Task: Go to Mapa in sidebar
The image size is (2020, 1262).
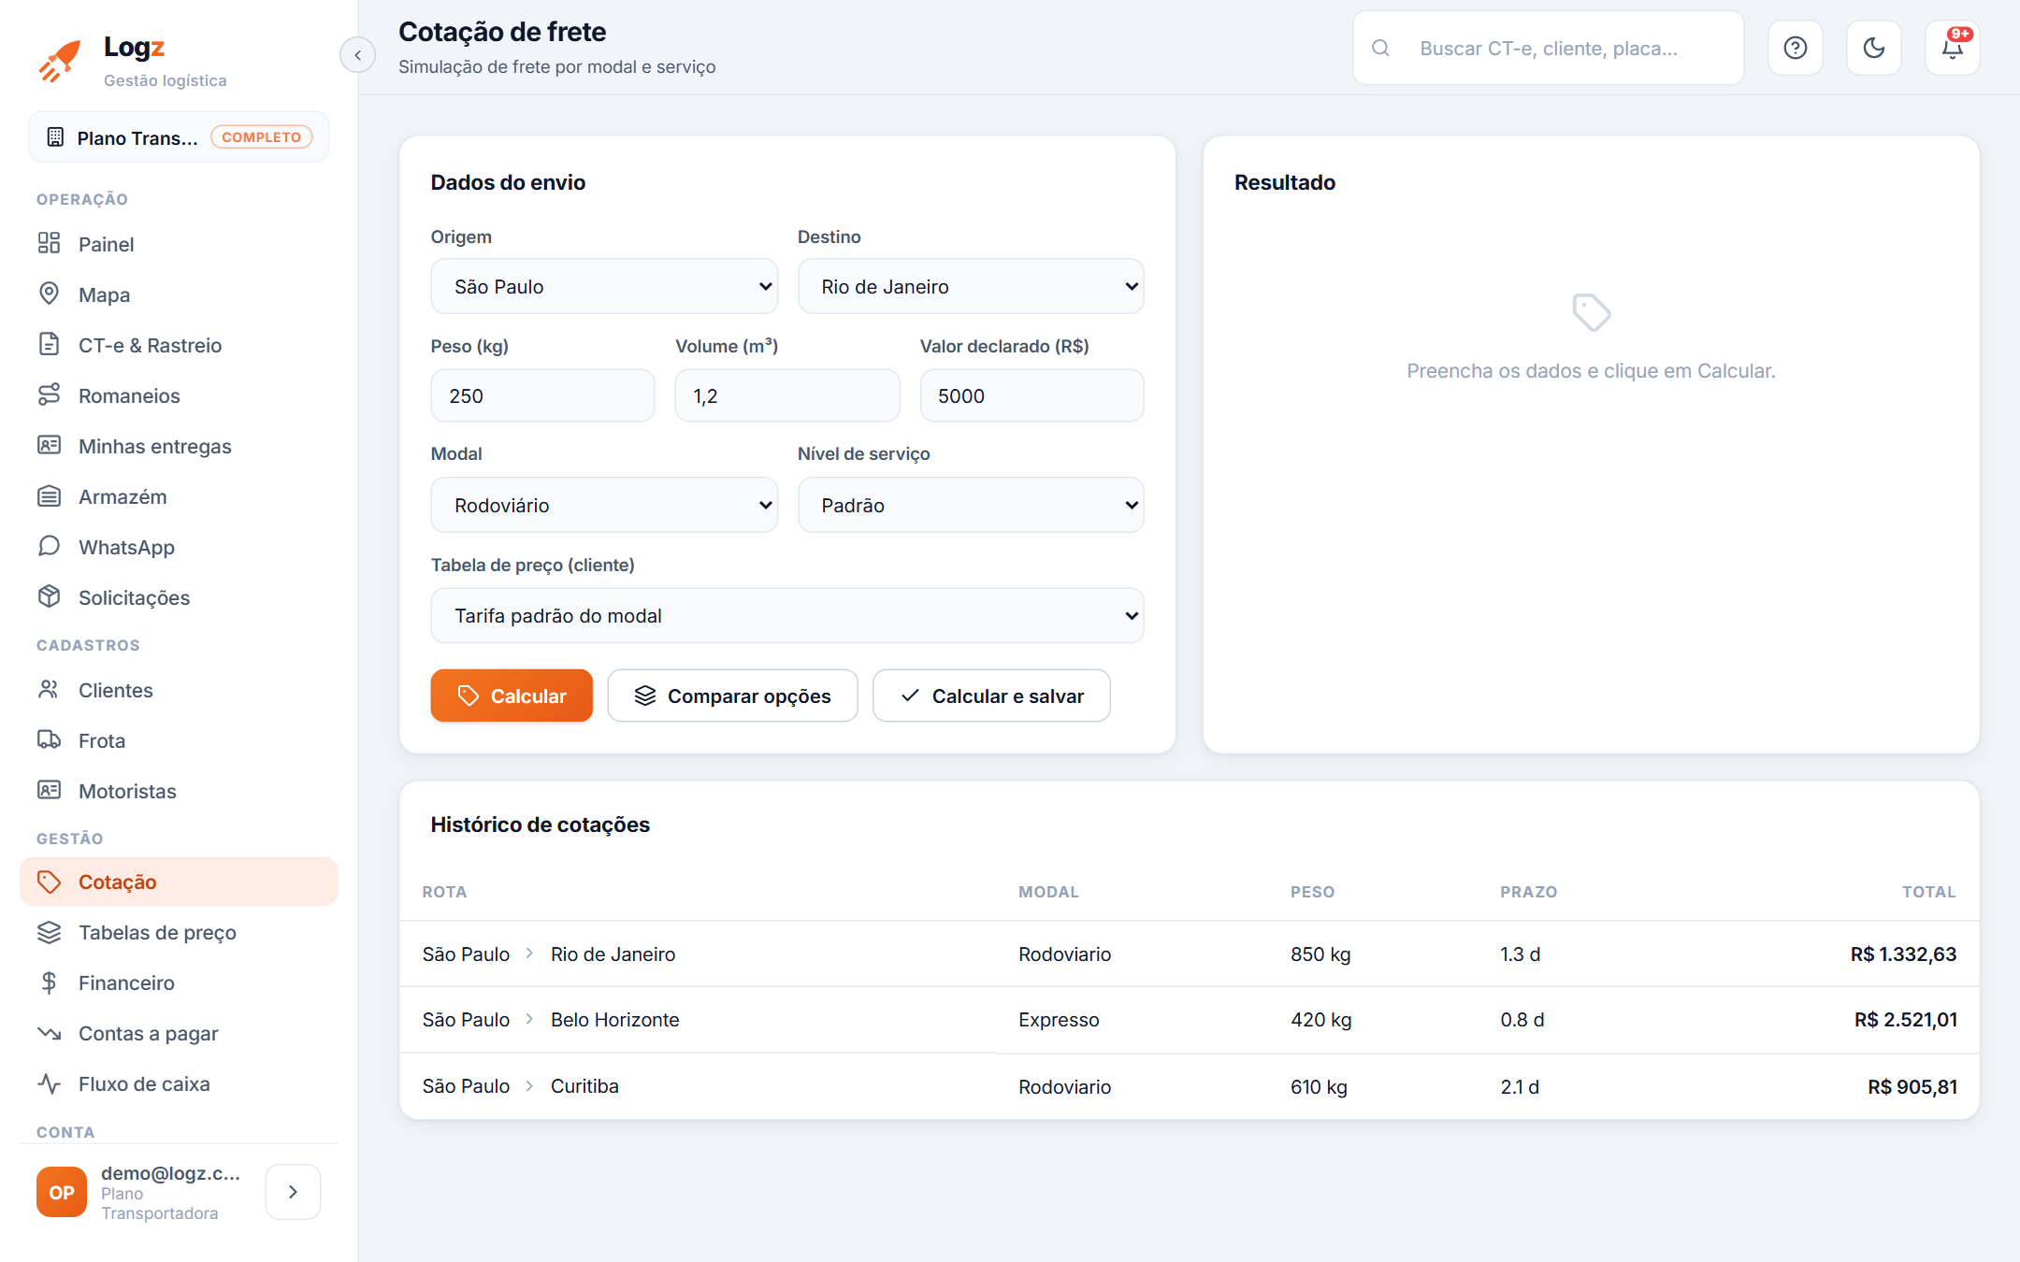Action: click(x=179, y=294)
